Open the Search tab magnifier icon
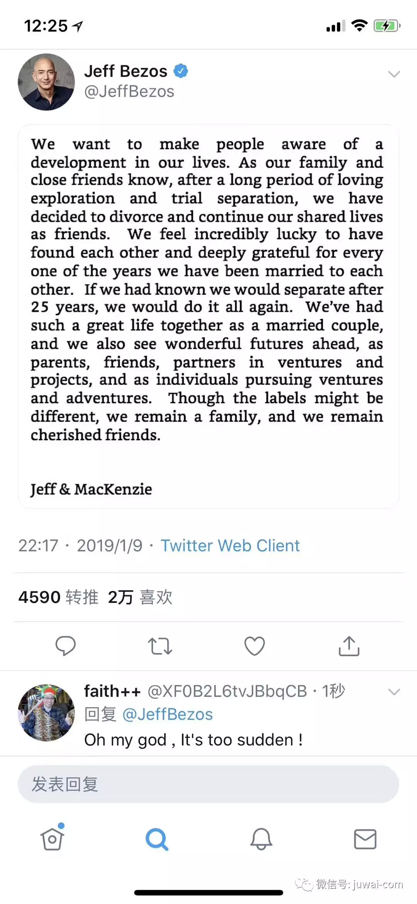Screen dimensions: 417x904 157,839
